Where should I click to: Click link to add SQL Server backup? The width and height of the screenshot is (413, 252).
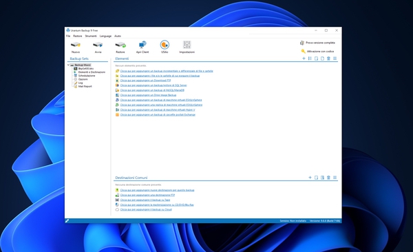153,85
